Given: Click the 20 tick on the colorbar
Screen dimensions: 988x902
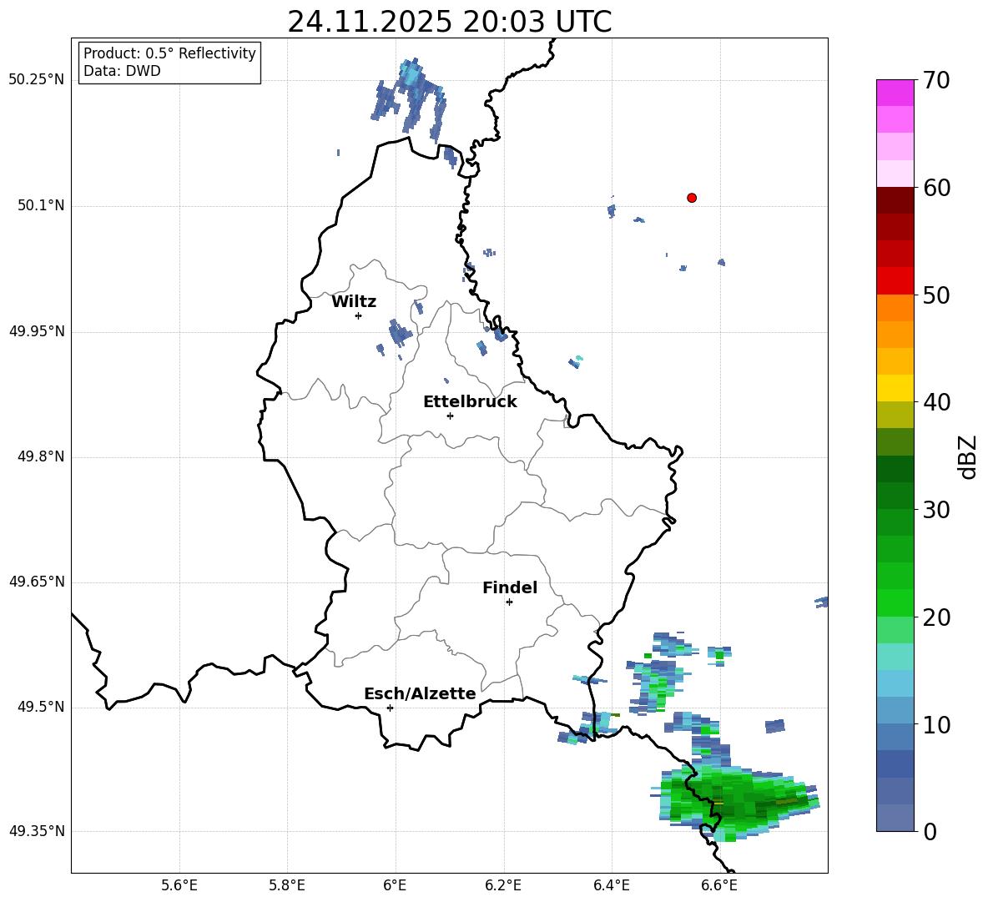Looking at the screenshot, I should click(935, 617).
